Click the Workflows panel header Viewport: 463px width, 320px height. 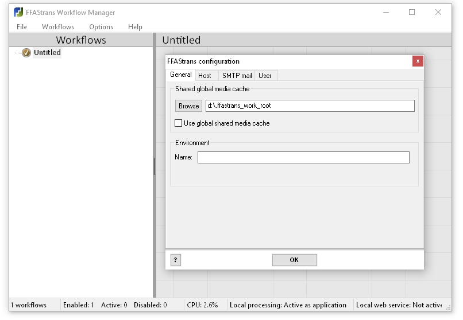click(81, 40)
